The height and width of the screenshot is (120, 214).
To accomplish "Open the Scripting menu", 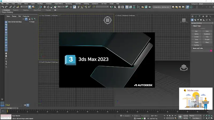I will click(x=86, y=4).
